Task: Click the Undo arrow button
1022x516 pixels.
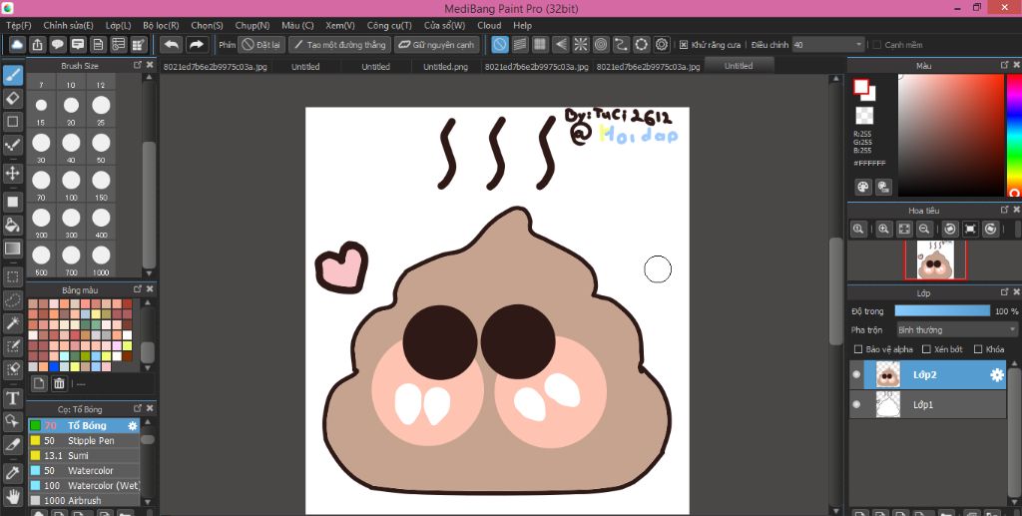Action: [172, 44]
